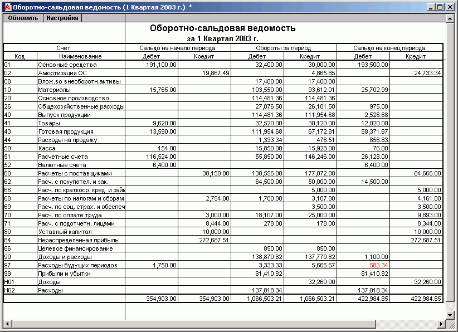The height and width of the screenshot is (332, 458).
Task: Maximize the Оборотно-сальдовая ведомость window
Action: click(x=440, y=7)
